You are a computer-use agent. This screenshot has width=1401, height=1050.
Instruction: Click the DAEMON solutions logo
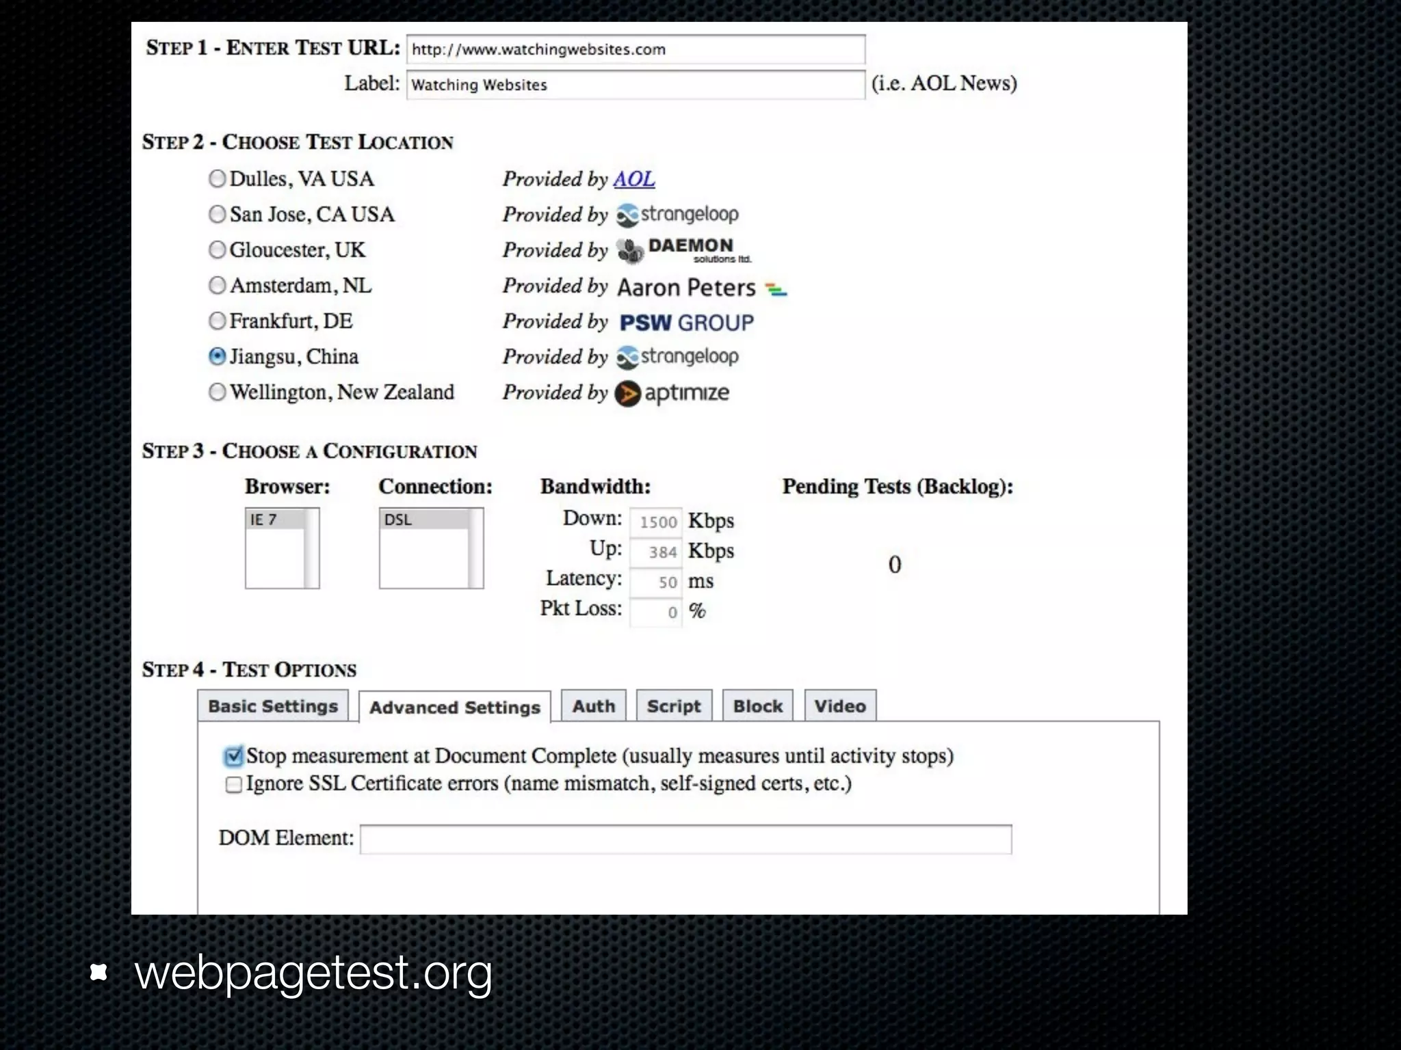pyautogui.click(x=683, y=250)
